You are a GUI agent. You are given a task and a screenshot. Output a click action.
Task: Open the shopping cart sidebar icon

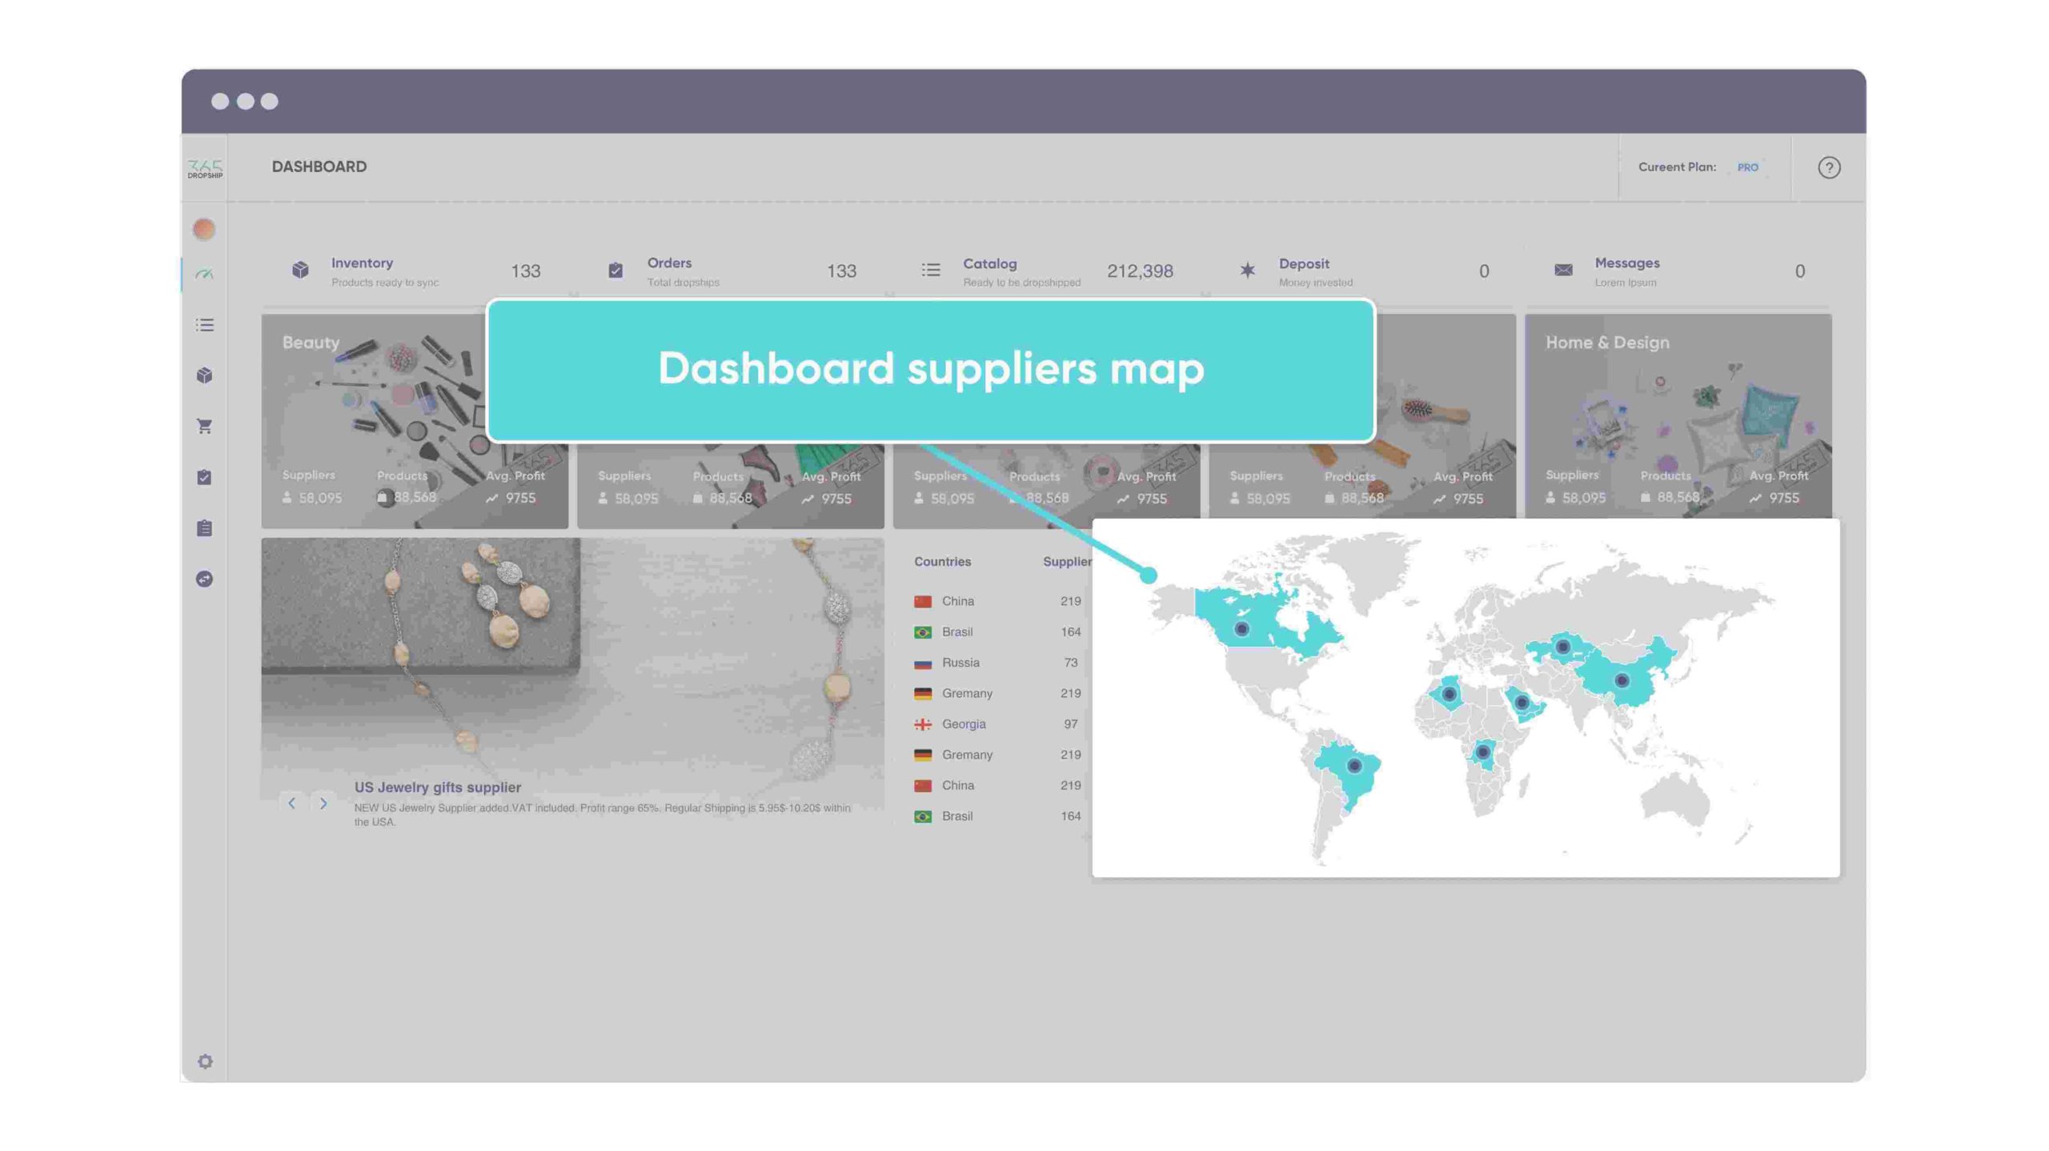tap(204, 427)
